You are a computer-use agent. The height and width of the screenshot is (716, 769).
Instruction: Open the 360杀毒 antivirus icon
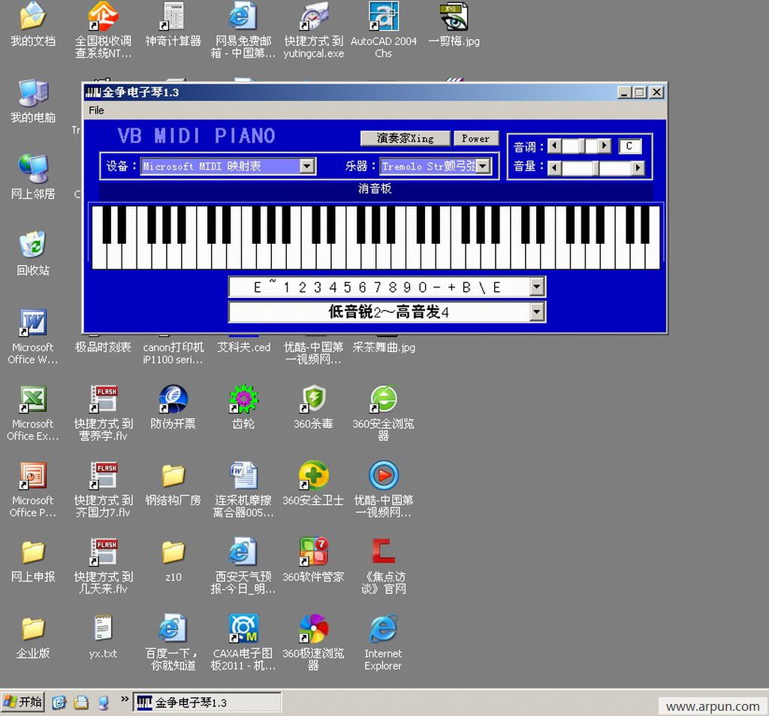(x=313, y=399)
